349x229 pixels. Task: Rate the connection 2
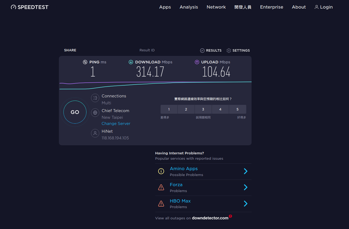coord(186,109)
